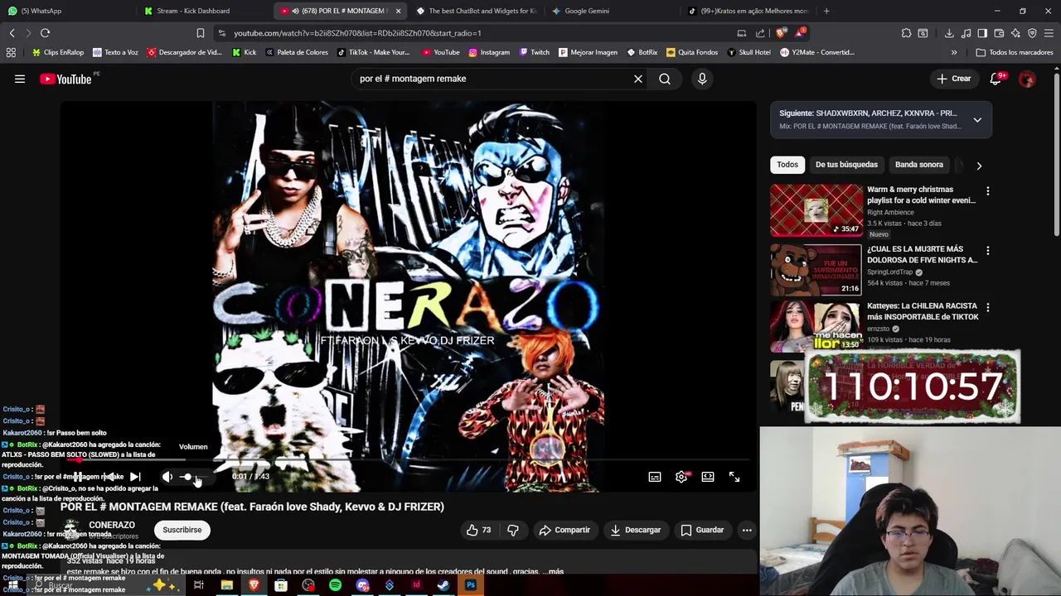Open options for Katteyes video

pos(987,308)
